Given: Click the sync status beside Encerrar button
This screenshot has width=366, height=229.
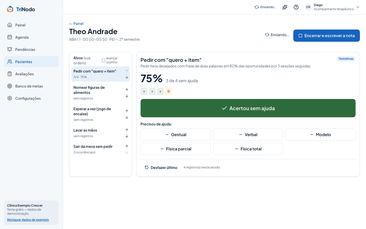Looking at the screenshot, I should (x=277, y=35).
